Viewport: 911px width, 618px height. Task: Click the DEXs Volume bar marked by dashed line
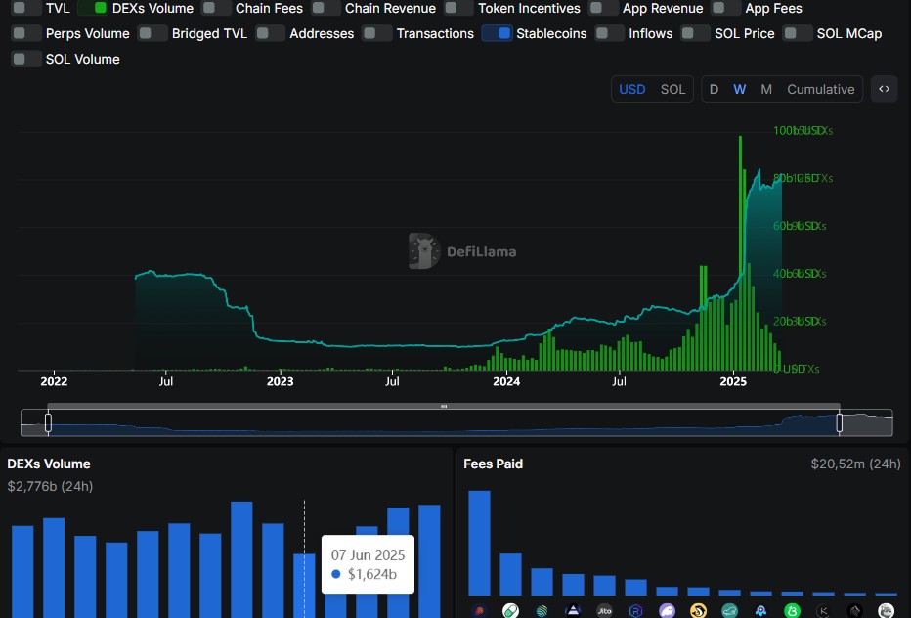tap(304, 585)
